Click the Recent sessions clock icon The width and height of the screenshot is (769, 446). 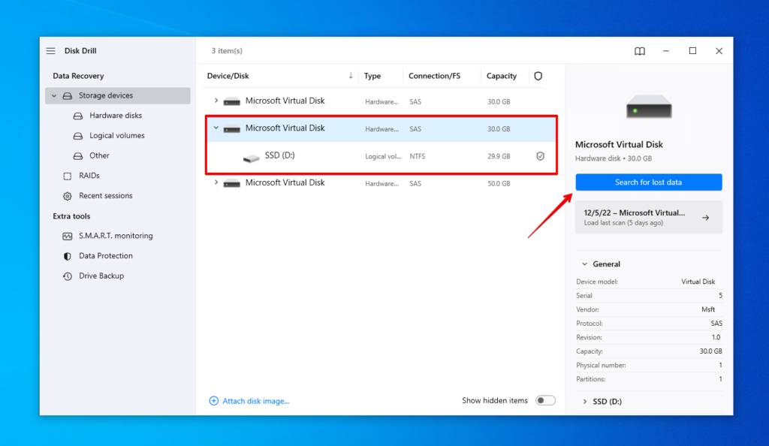pos(68,195)
